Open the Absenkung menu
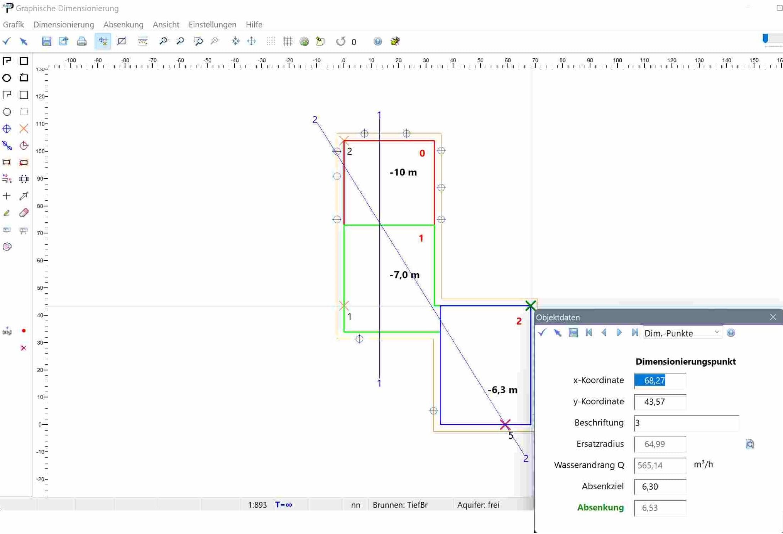This screenshot has width=783, height=534. tap(123, 24)
